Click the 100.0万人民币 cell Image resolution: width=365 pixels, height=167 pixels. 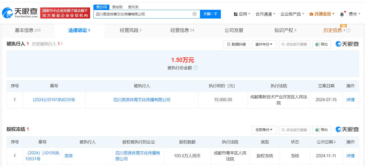pos(187,156)
